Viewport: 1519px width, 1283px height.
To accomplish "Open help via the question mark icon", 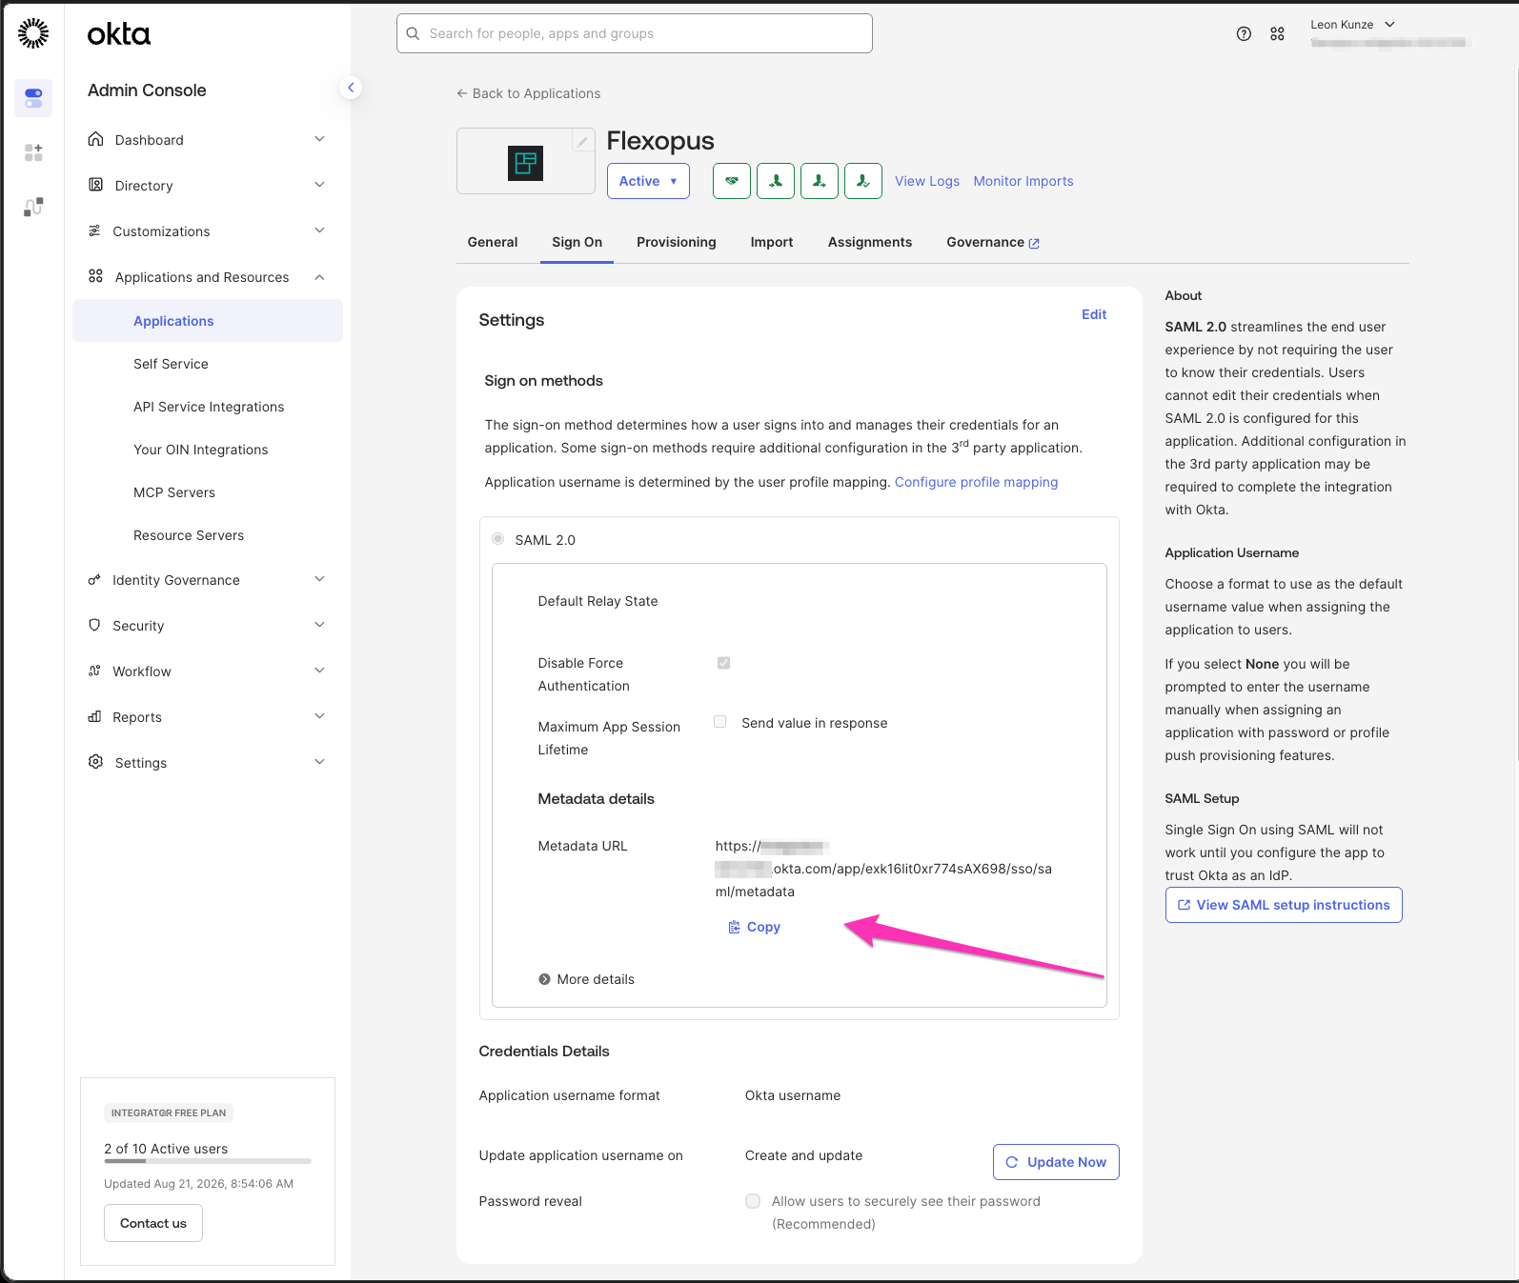I will click(x=1244, y=33).
